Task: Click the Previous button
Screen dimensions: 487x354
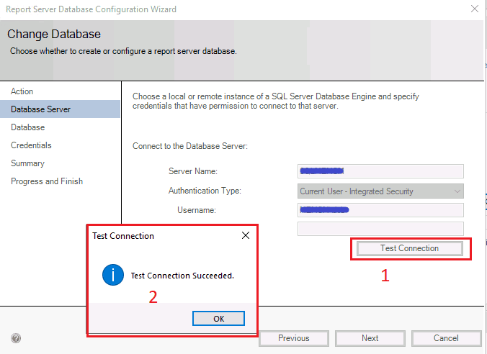Action: tap(293, 338)
